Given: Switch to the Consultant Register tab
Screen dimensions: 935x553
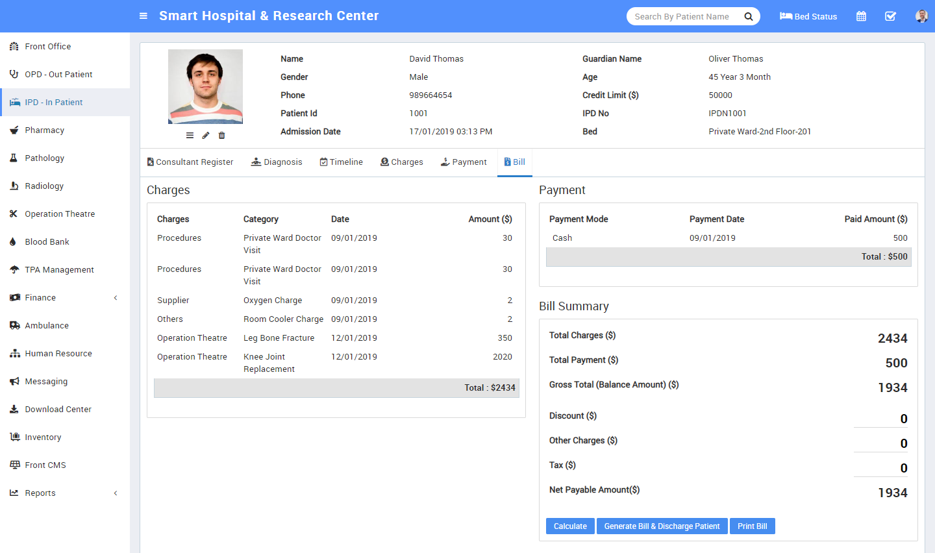Looking at the screenshot, I should pyautogui.click(x=190, y=162).
